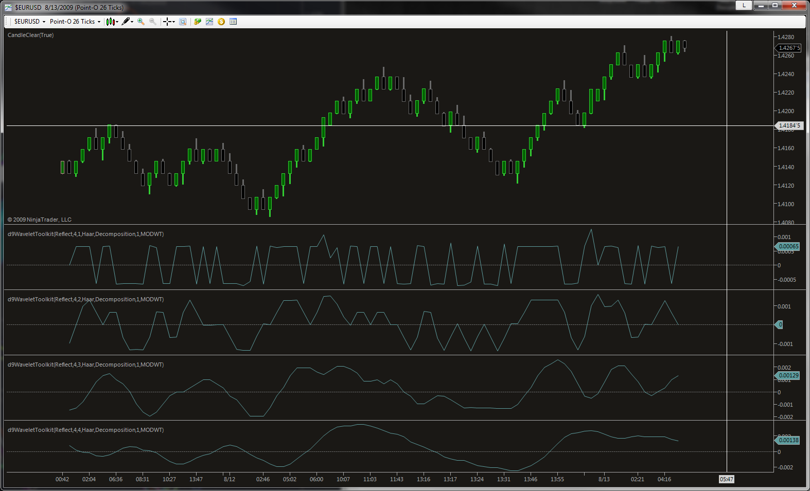Open the Strategies gold coin icon

(x=221, y=22)
